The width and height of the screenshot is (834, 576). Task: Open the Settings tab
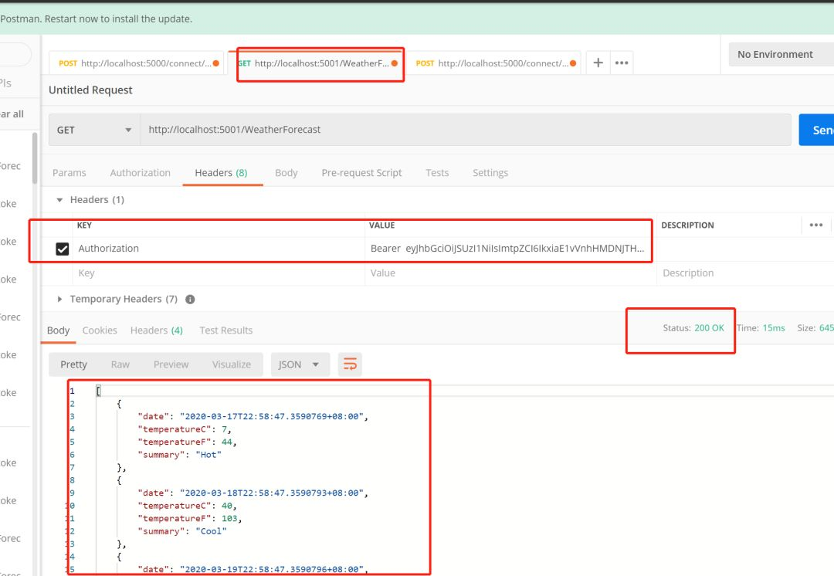coord(490,173)
